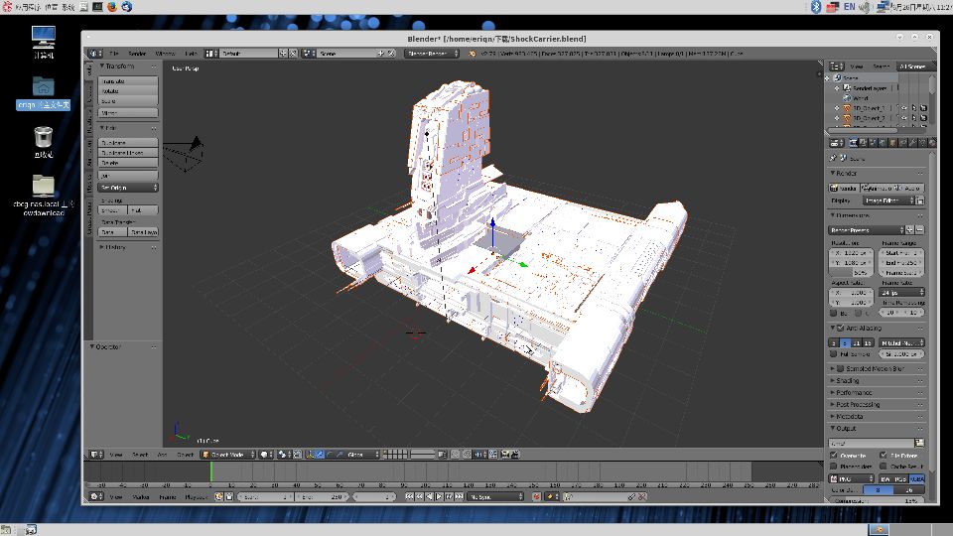Expand the Shading panel
Screen dimensions: 953x536
(x=848, y=380)
